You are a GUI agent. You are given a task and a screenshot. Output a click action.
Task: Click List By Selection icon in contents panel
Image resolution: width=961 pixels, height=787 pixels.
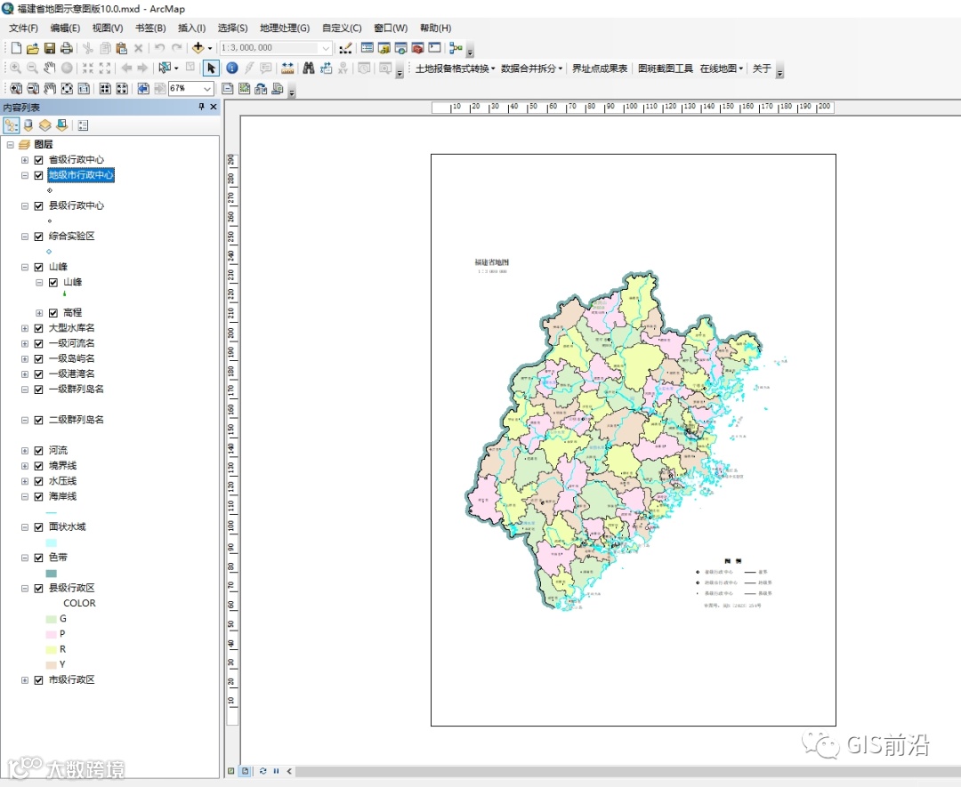pyautogui.click(x=61, y=125)
